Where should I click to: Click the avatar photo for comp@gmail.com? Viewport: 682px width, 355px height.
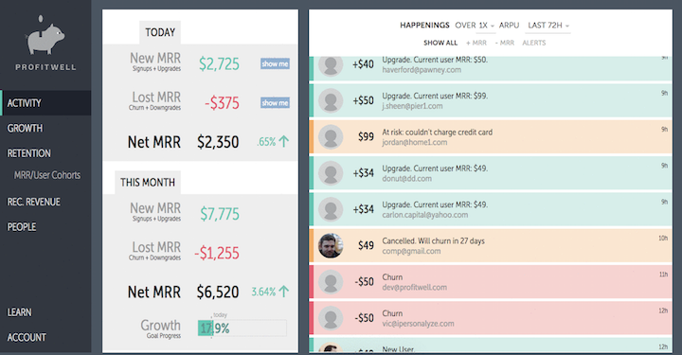pyautogui.click(x=331, y=245)
